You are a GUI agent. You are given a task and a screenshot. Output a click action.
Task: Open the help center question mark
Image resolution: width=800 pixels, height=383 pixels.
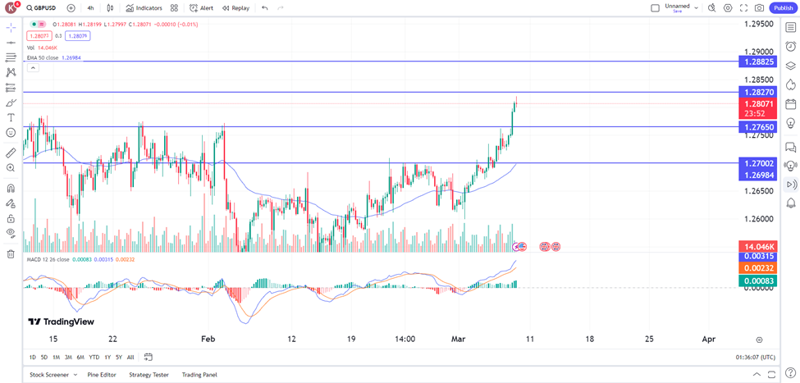click(790, 374)
